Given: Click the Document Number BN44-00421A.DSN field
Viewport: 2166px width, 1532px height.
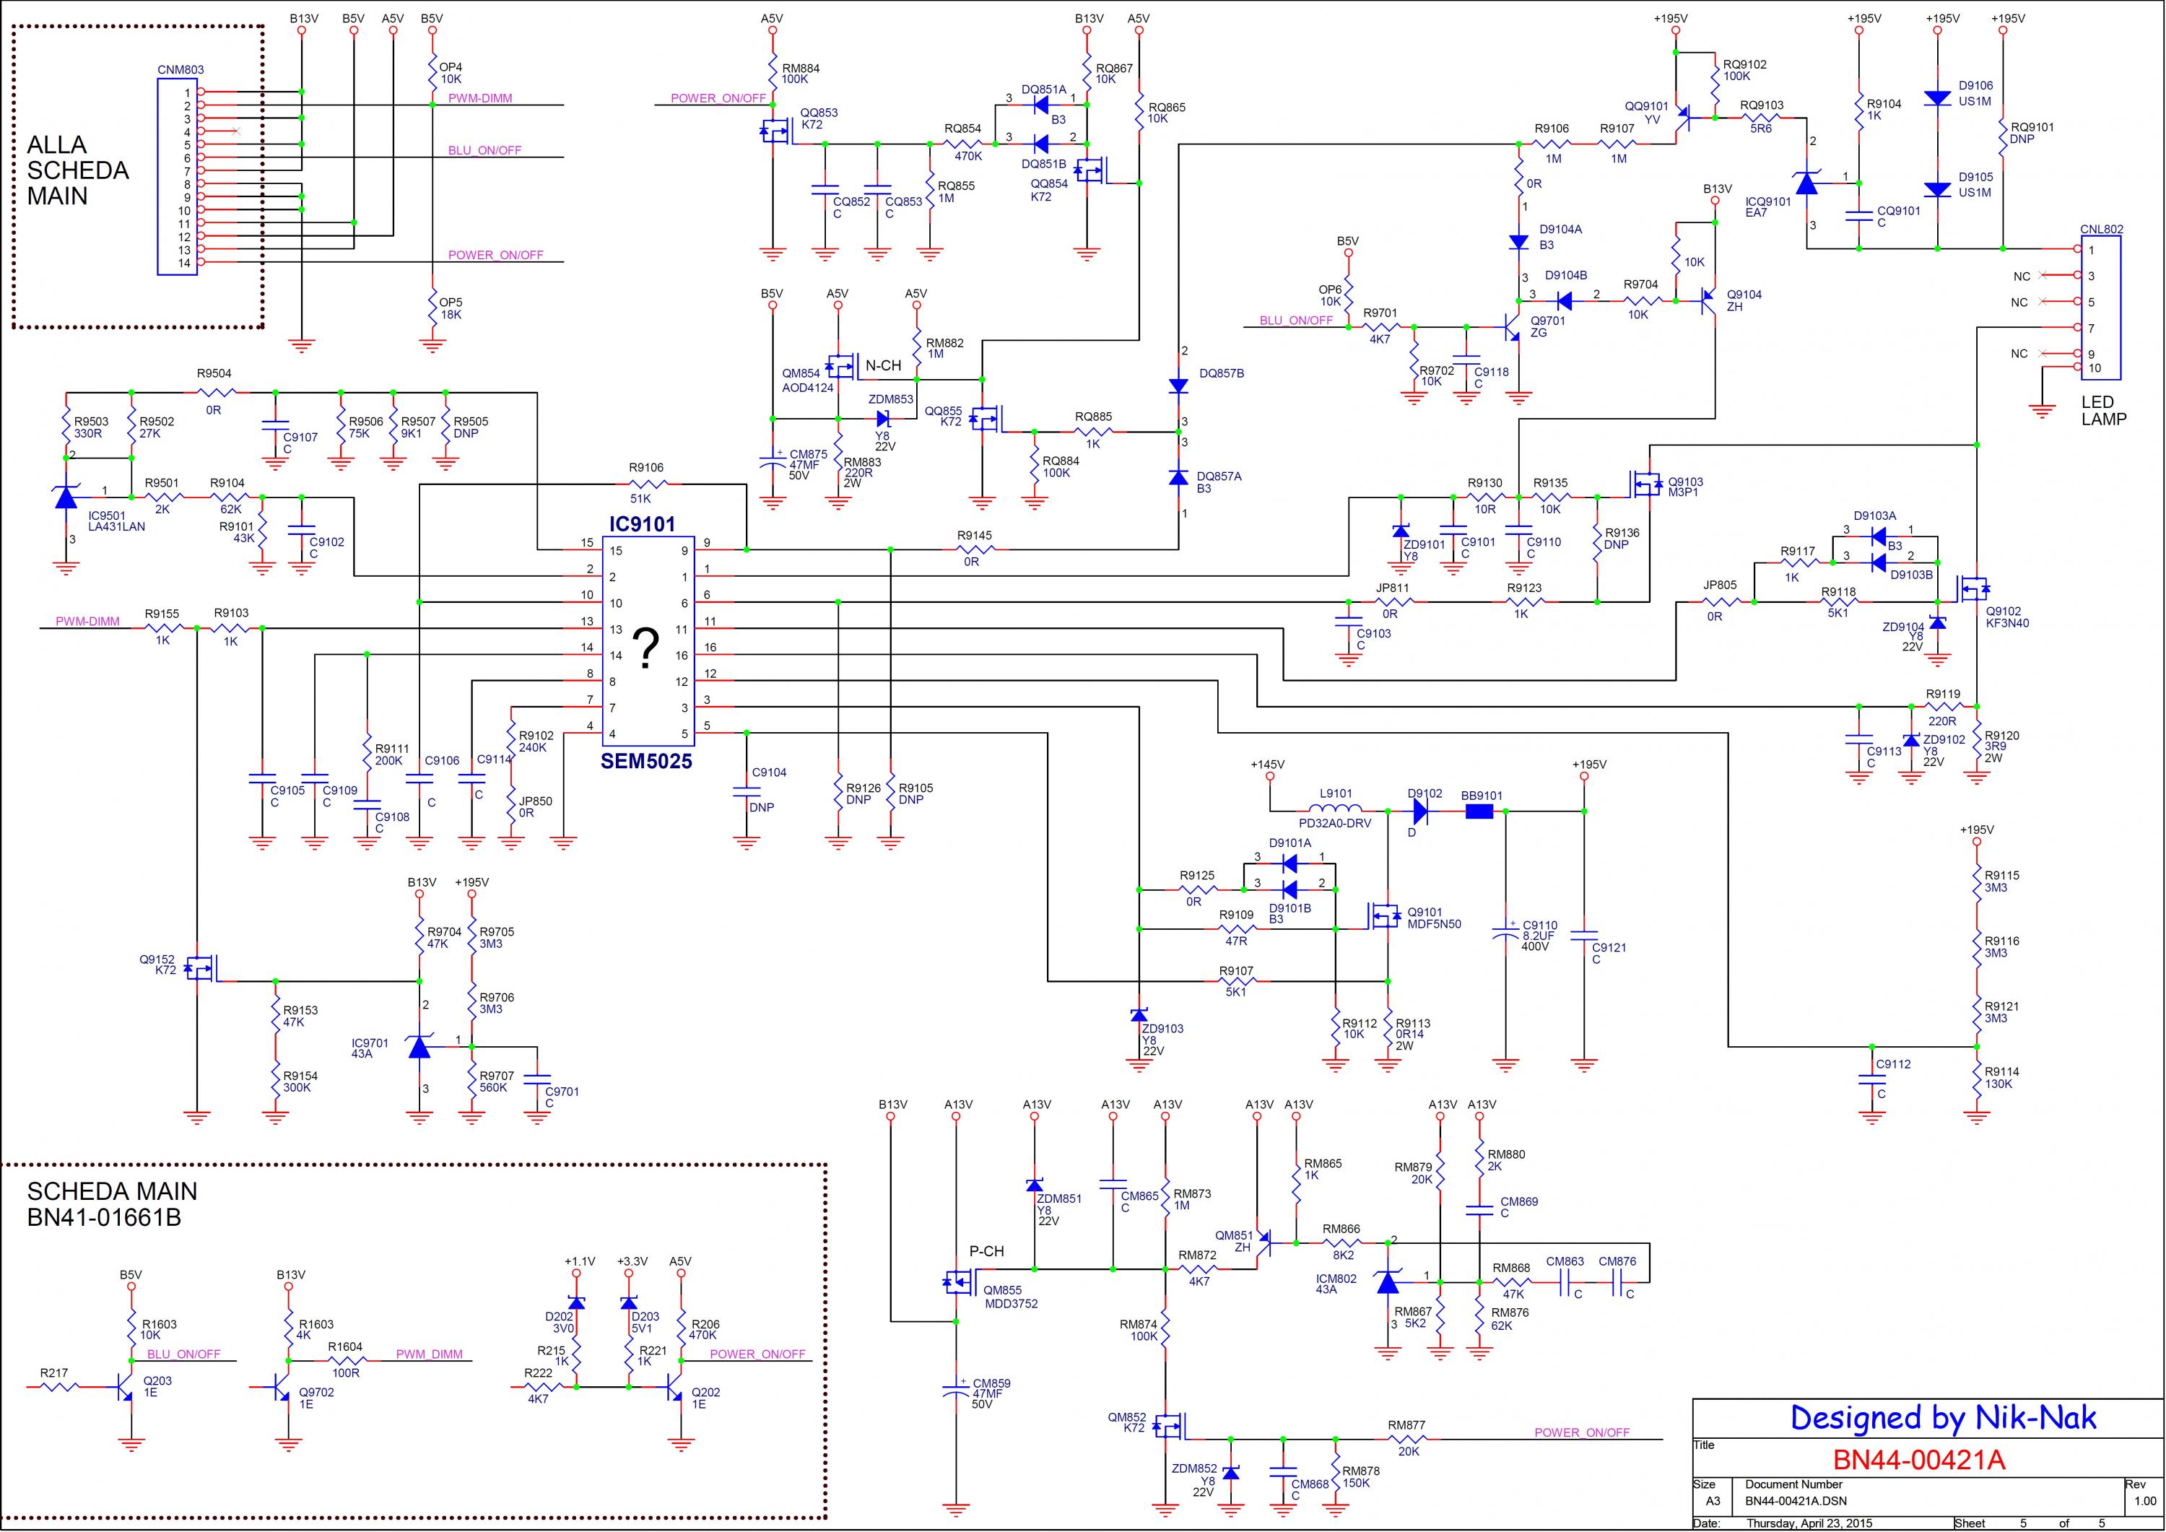Looking at the screenshot, I should pos(1795,1501).
